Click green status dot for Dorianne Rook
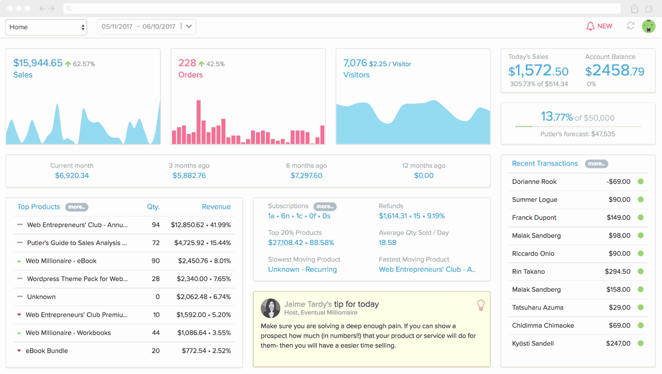The image size is (662, 374). click(x=640, y=182)
